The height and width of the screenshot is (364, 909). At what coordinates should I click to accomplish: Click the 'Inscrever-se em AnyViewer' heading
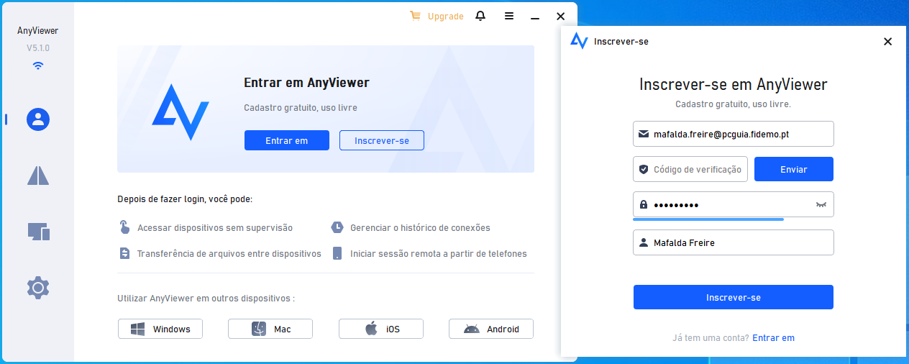734,85
